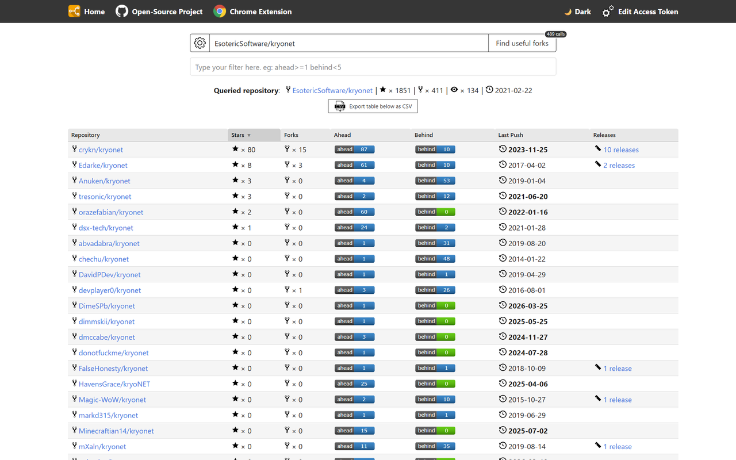Sort table by Repository column
736x460 pixels.
click(148, 135)
